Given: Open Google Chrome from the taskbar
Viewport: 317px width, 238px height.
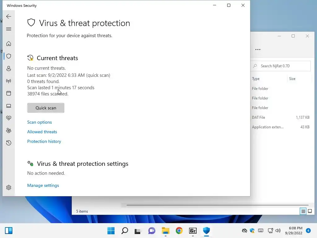Looking at the screenshot, I should point(179,231).
